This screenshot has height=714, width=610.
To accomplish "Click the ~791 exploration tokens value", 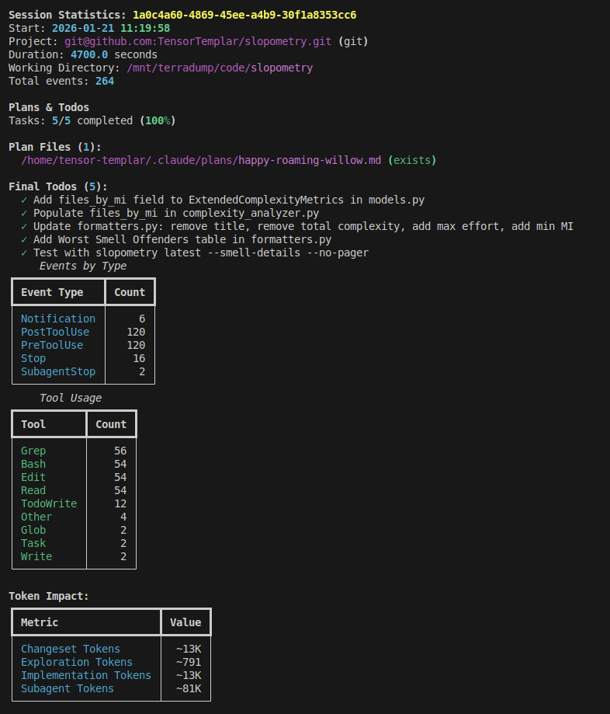I will point(189,662).
